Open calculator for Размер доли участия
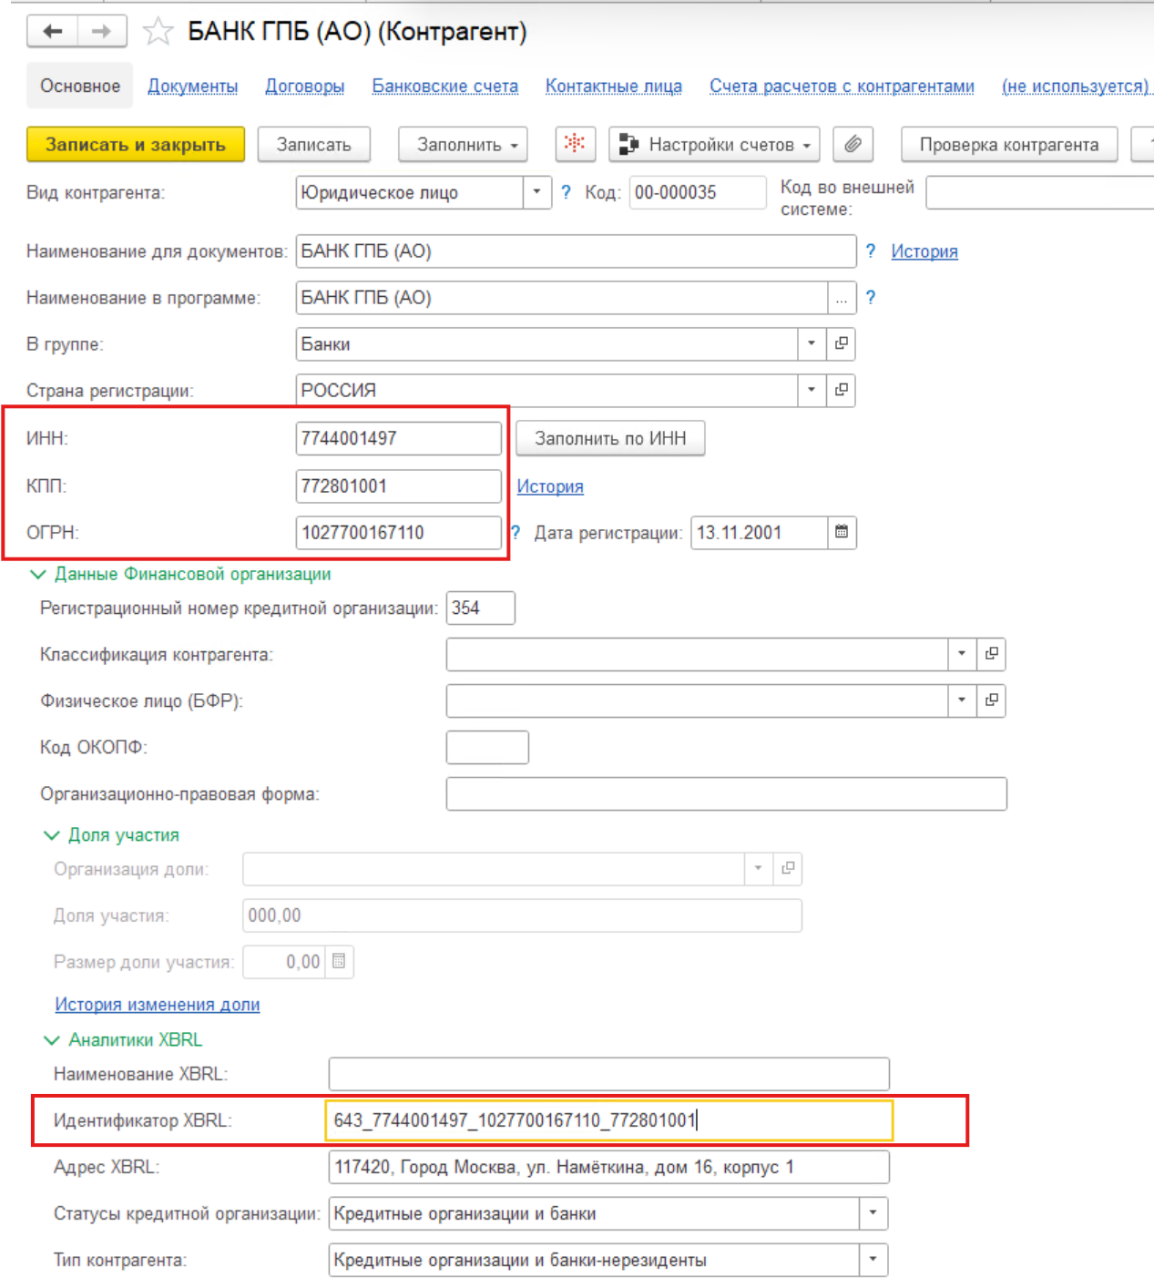The width and height of the screenshot is (1154, 1288). click(339, 962)
